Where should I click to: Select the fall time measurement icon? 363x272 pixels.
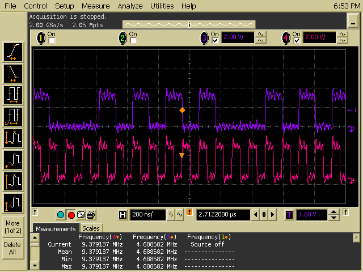click(13, 74)
